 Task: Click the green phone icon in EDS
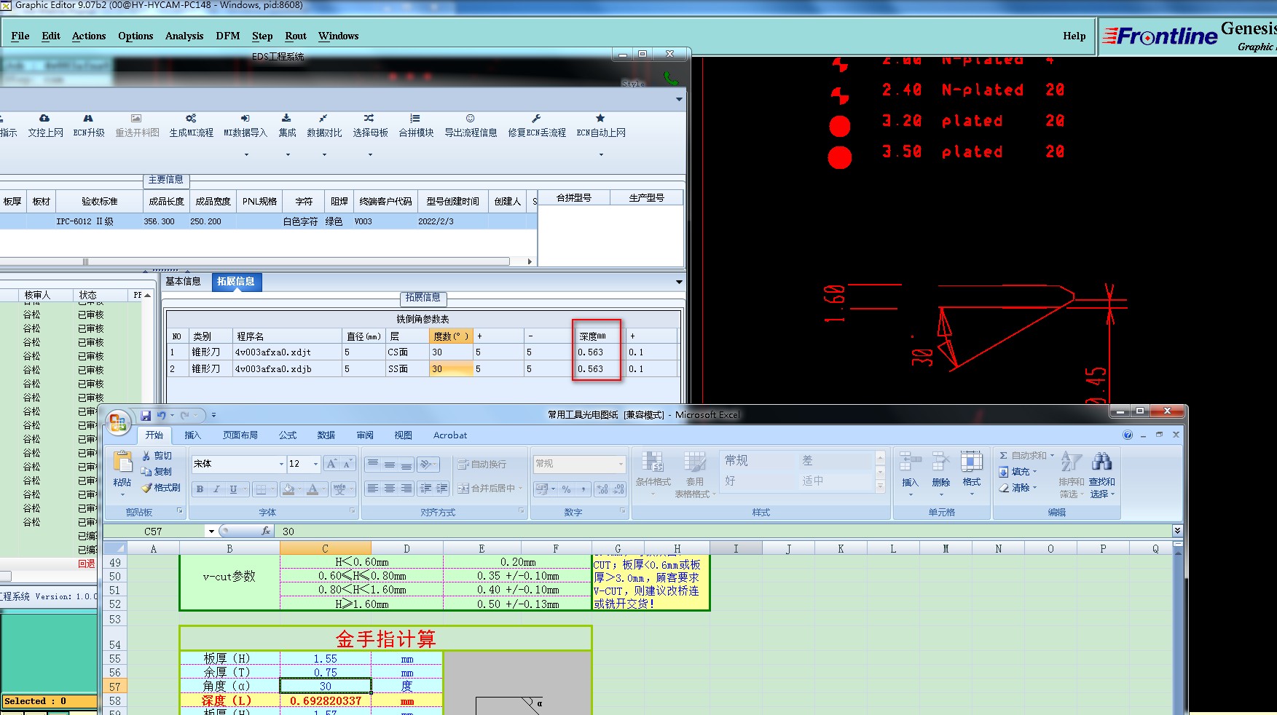tap(671, 78)
